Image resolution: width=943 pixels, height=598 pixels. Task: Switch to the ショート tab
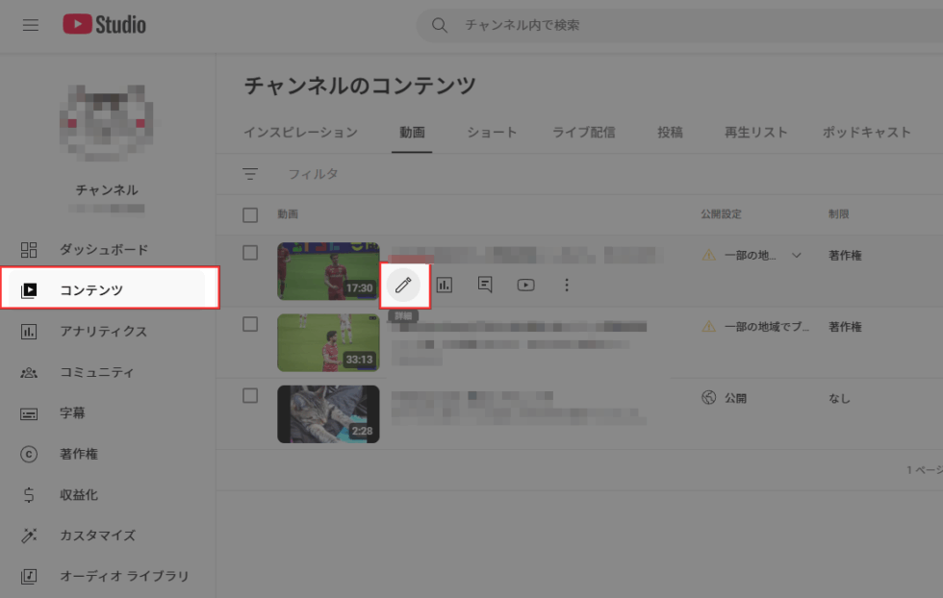[492, 133]
